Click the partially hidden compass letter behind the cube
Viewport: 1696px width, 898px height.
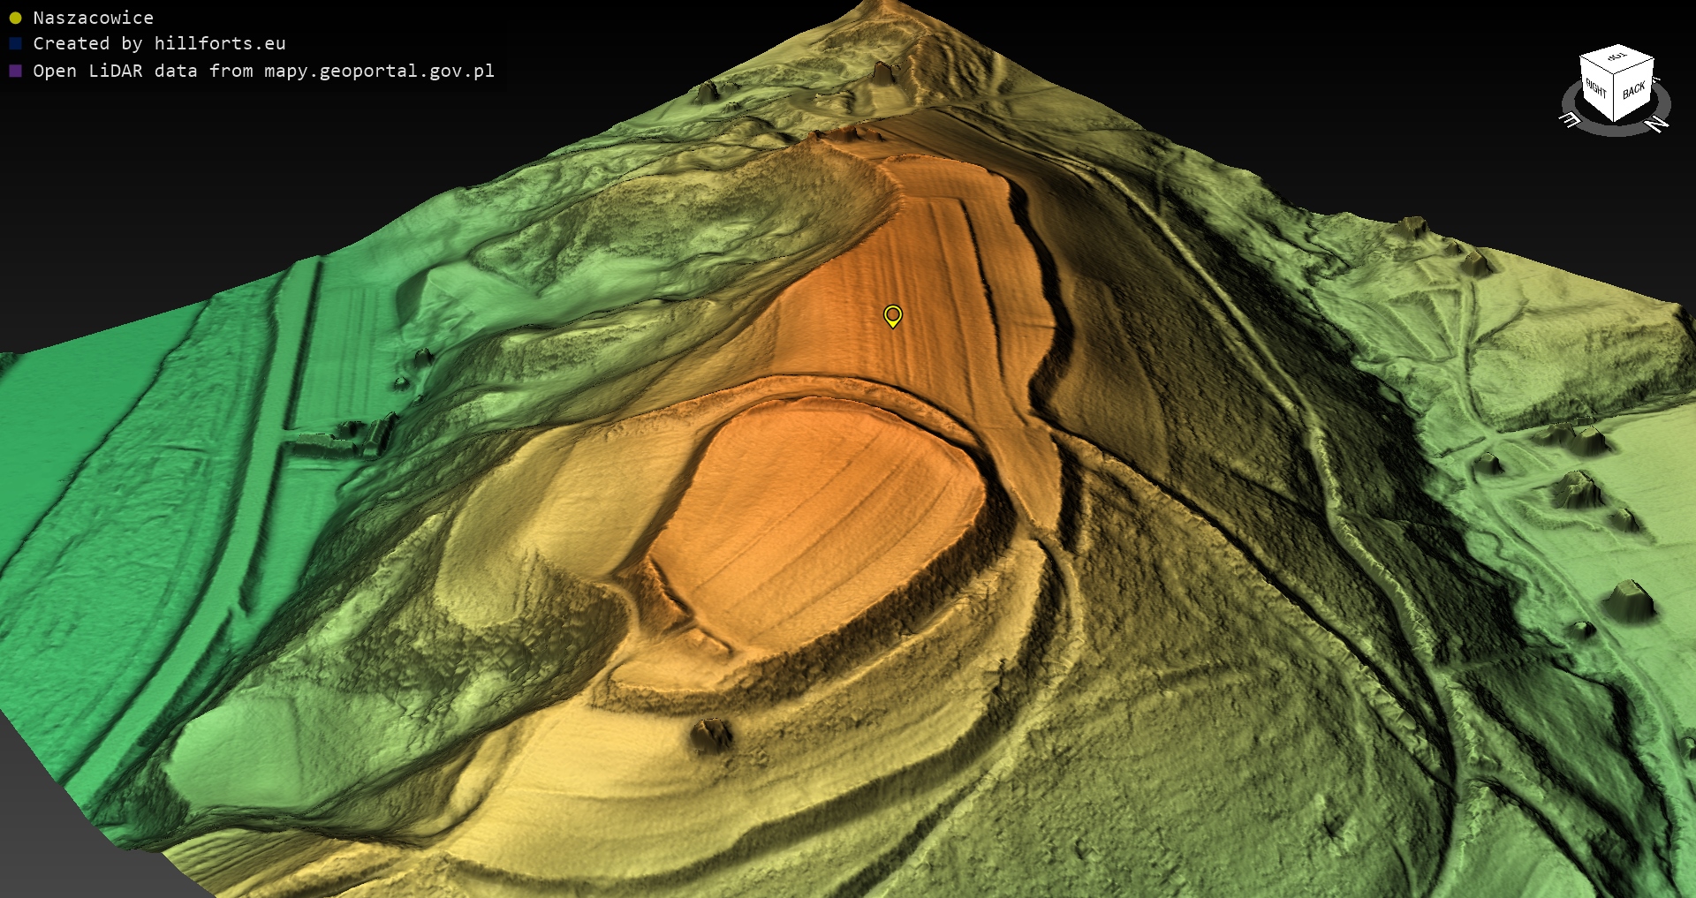click(1655, 79)
